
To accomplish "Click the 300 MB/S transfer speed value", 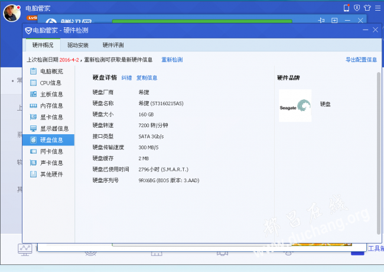I will point(148,147).
